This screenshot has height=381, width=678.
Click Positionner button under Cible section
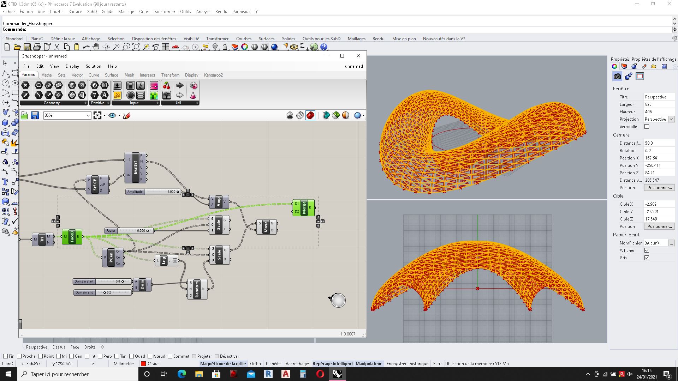click(x=659, y=226)
